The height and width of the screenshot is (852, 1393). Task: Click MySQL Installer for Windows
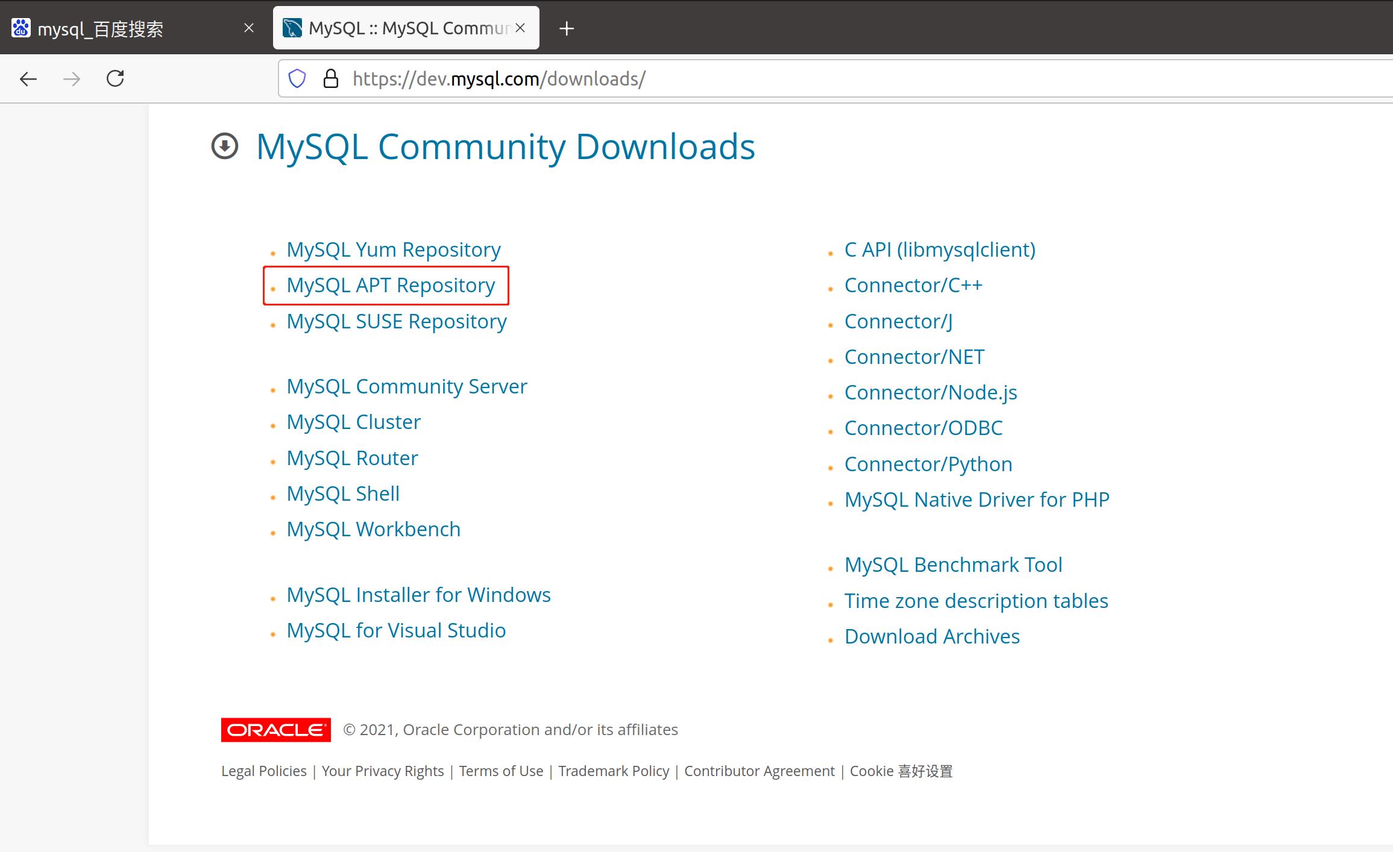[x=417, y=594]
